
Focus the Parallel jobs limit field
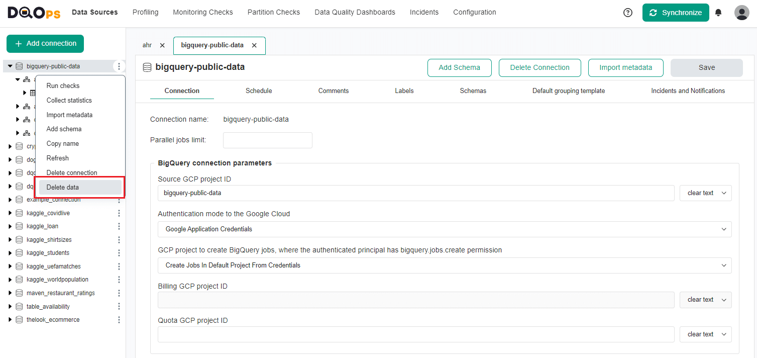(x=268, y=140)
